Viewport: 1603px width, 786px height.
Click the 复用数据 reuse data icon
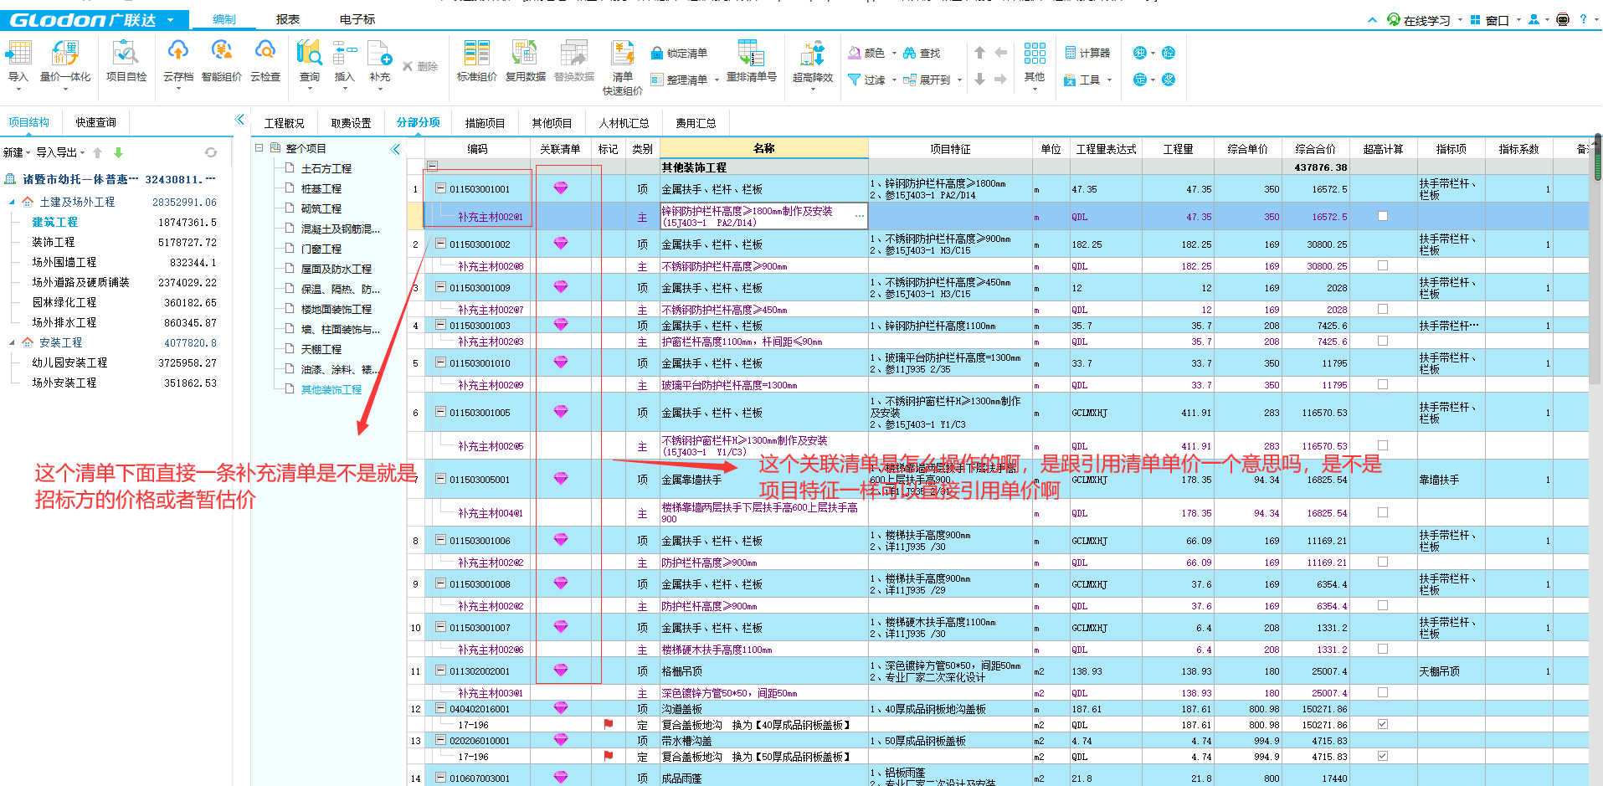click(x=525, y=54)
